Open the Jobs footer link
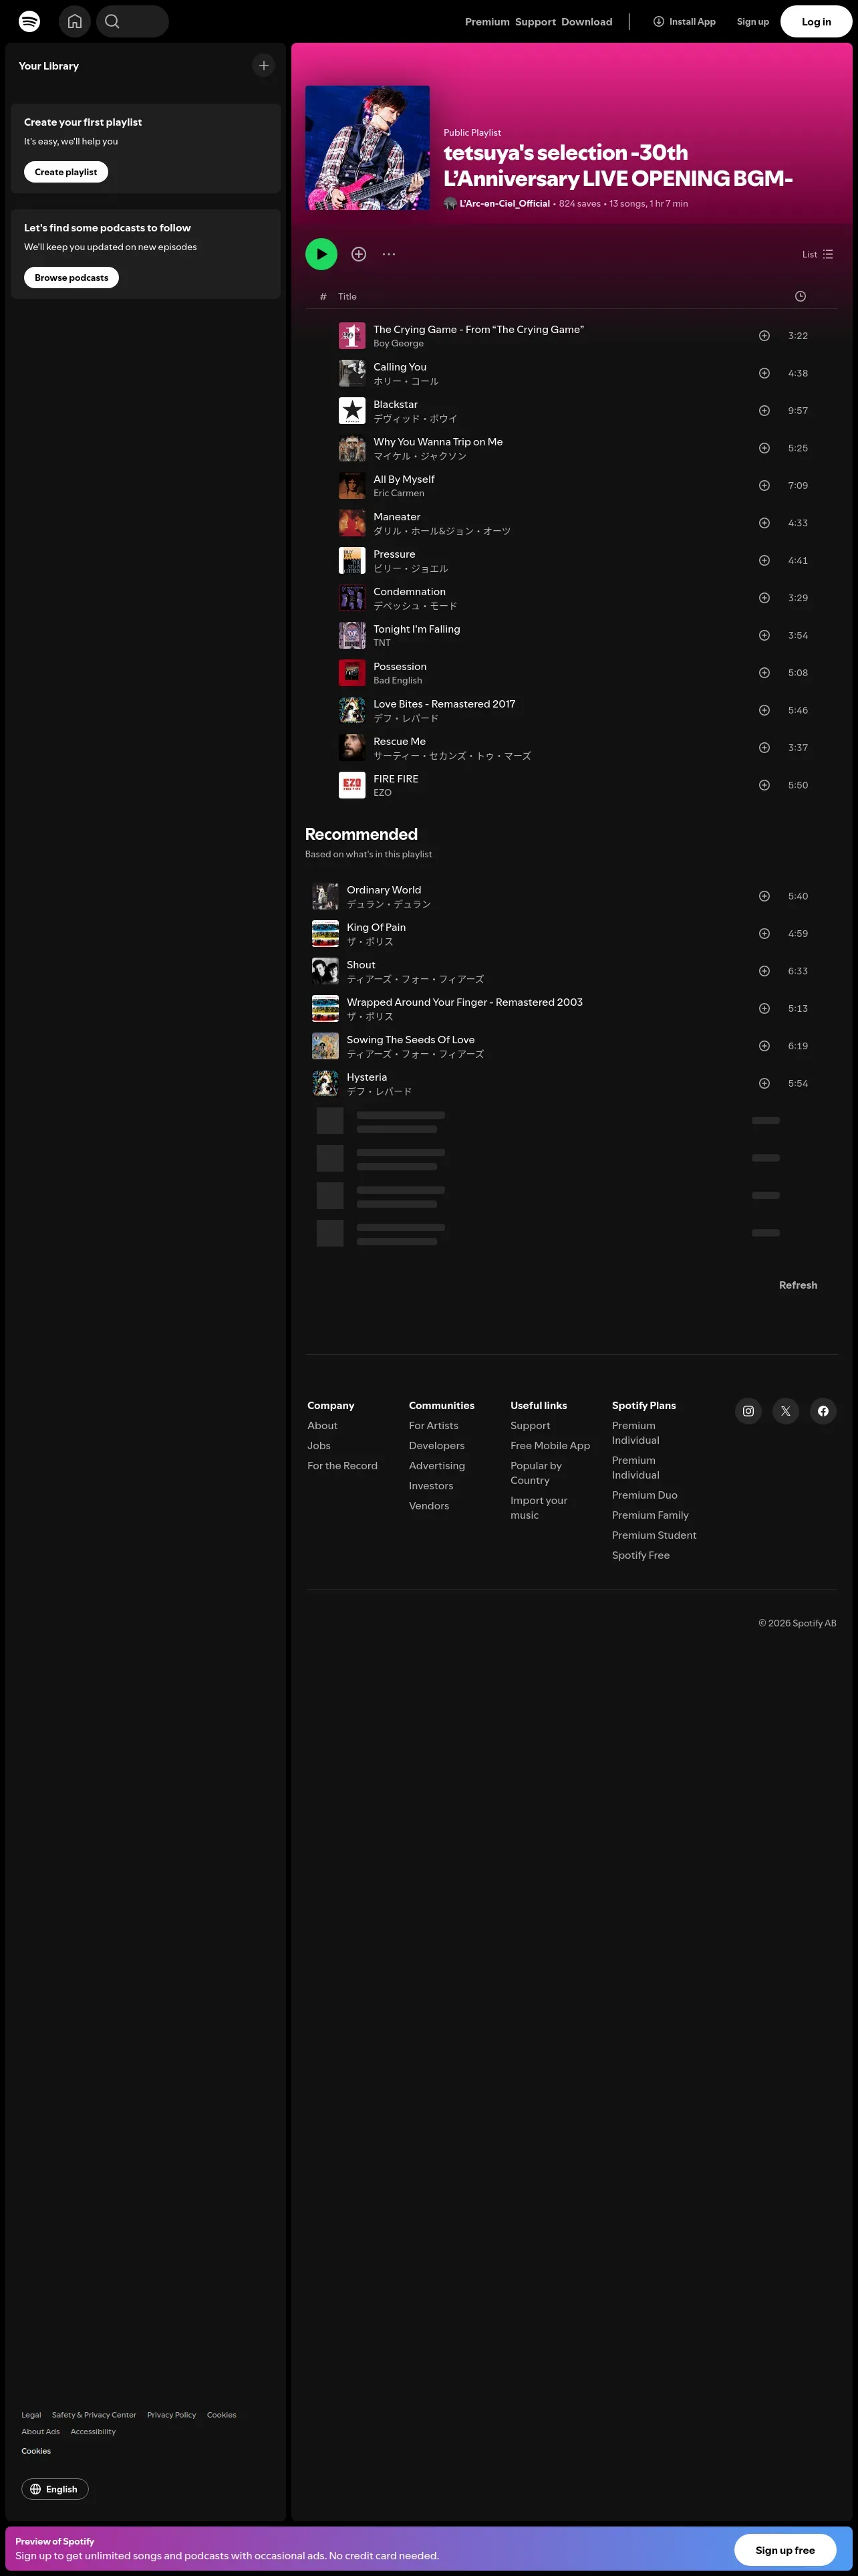 319,1445
